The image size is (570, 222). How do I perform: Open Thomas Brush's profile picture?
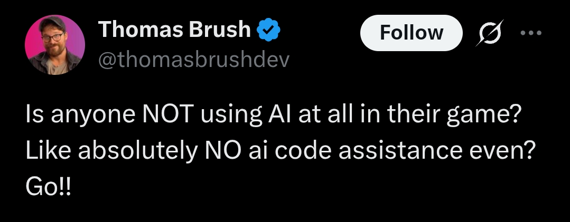tap(55, 45)
